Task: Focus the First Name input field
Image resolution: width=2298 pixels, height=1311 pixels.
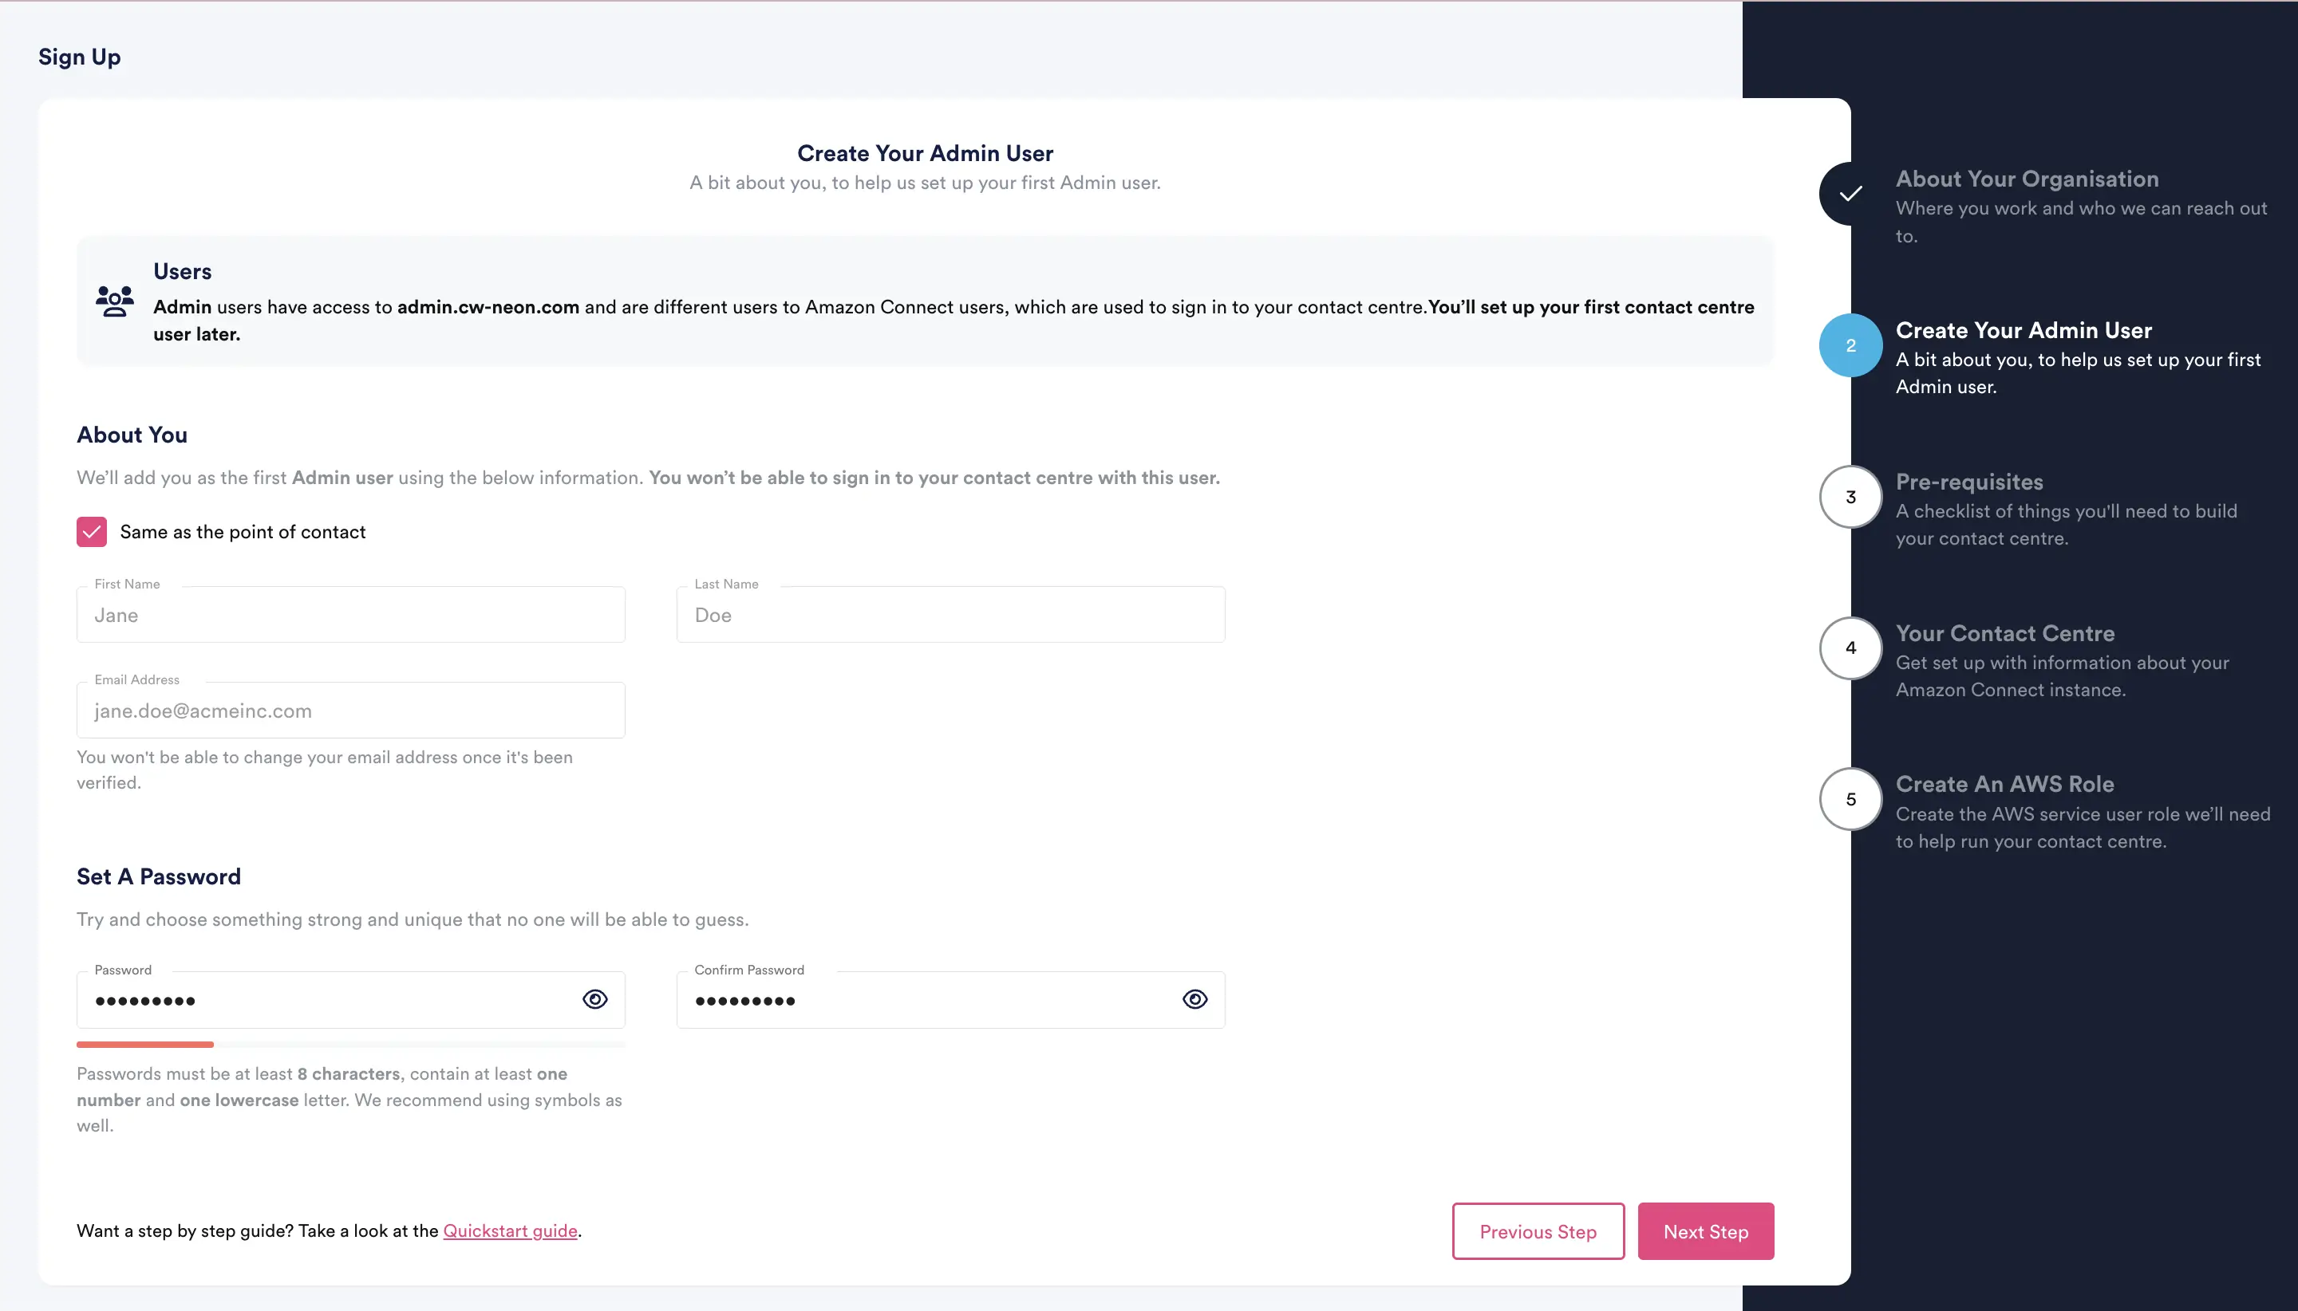Action: pos(350,615)
